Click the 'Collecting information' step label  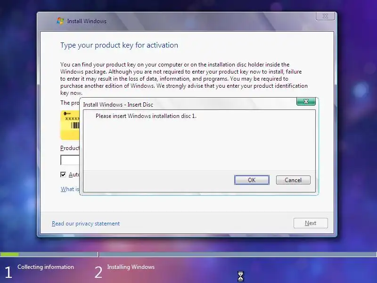(x=46, y=267)
